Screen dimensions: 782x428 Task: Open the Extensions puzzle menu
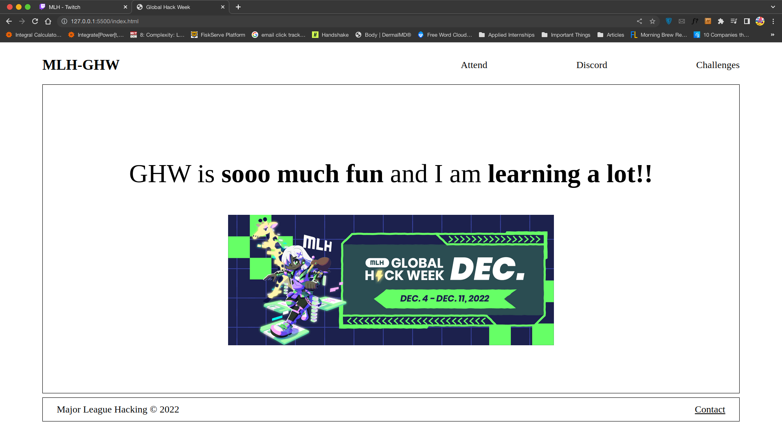point(721,21)
